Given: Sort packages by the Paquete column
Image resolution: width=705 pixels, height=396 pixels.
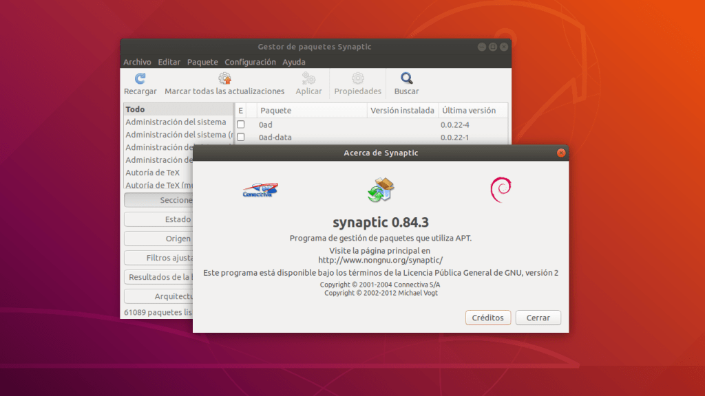Looking at the screenshot, I should [275, 110].
